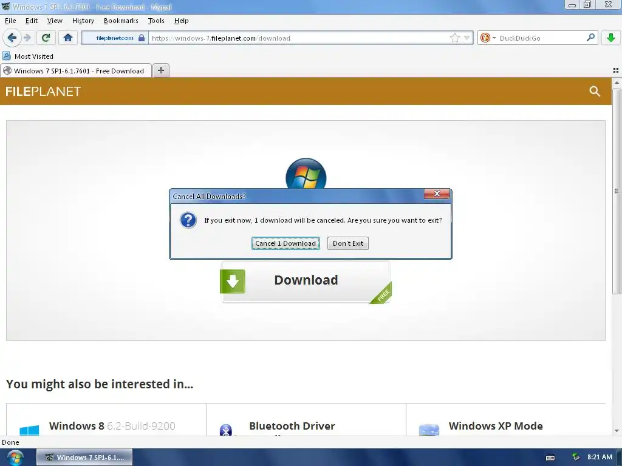Click the on-screen keyboard tray icon
Screen dimensions: 622x466
[550, 458]
